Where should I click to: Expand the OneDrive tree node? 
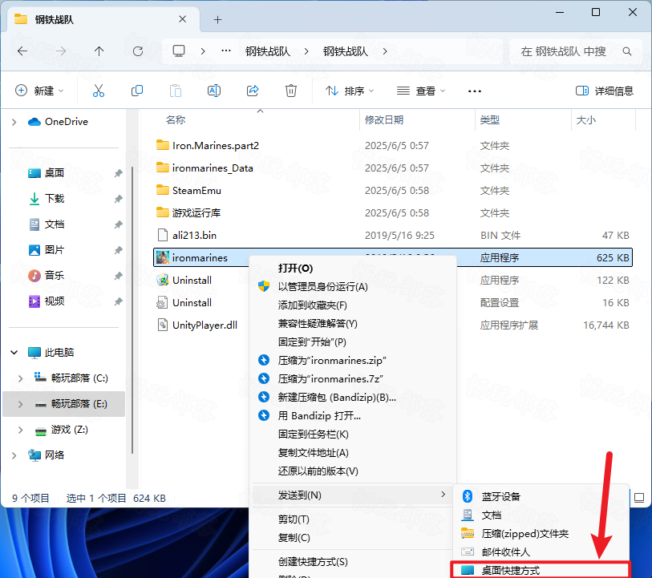[14, 122]
